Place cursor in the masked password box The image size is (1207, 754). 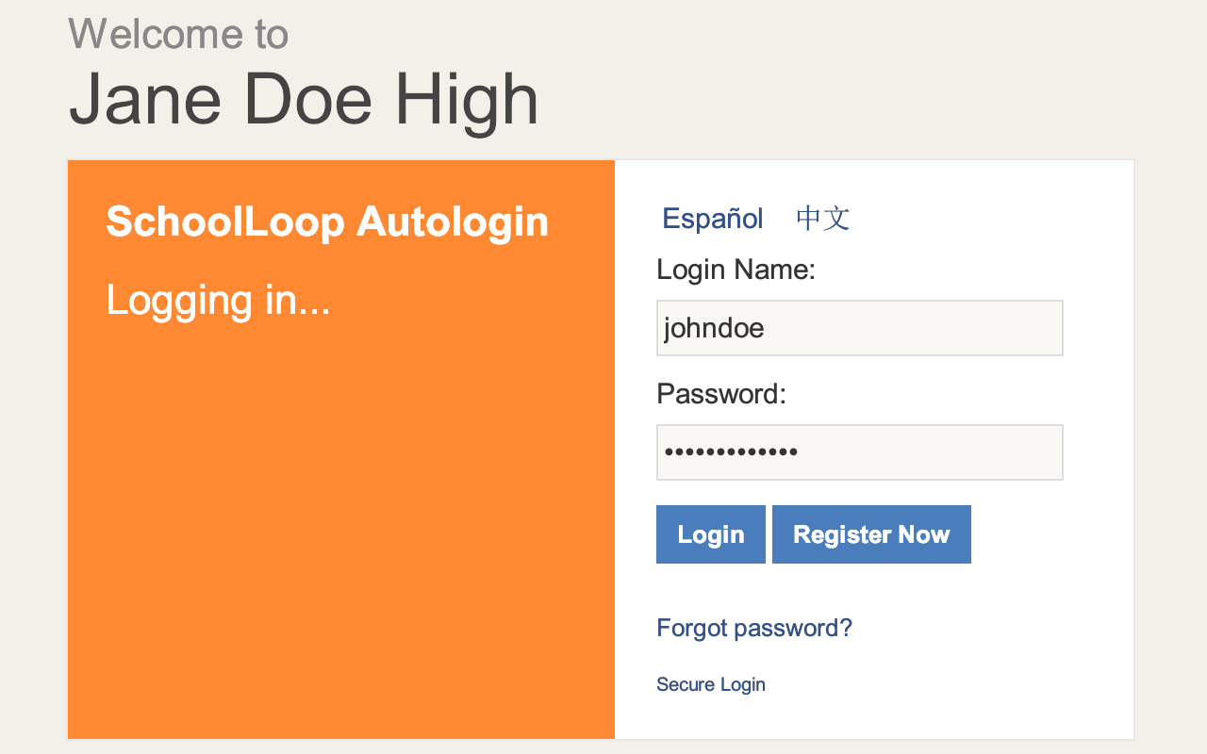[x=859, y=451]
